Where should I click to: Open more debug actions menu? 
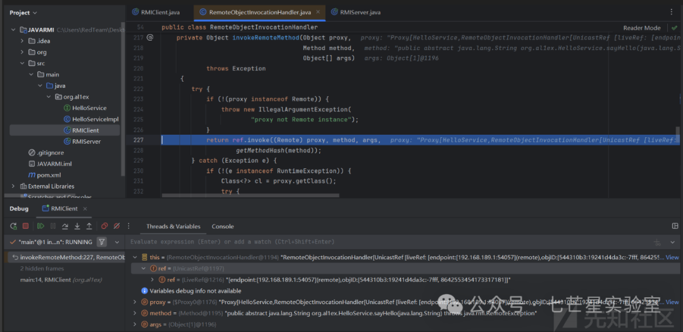coord(128,226)
